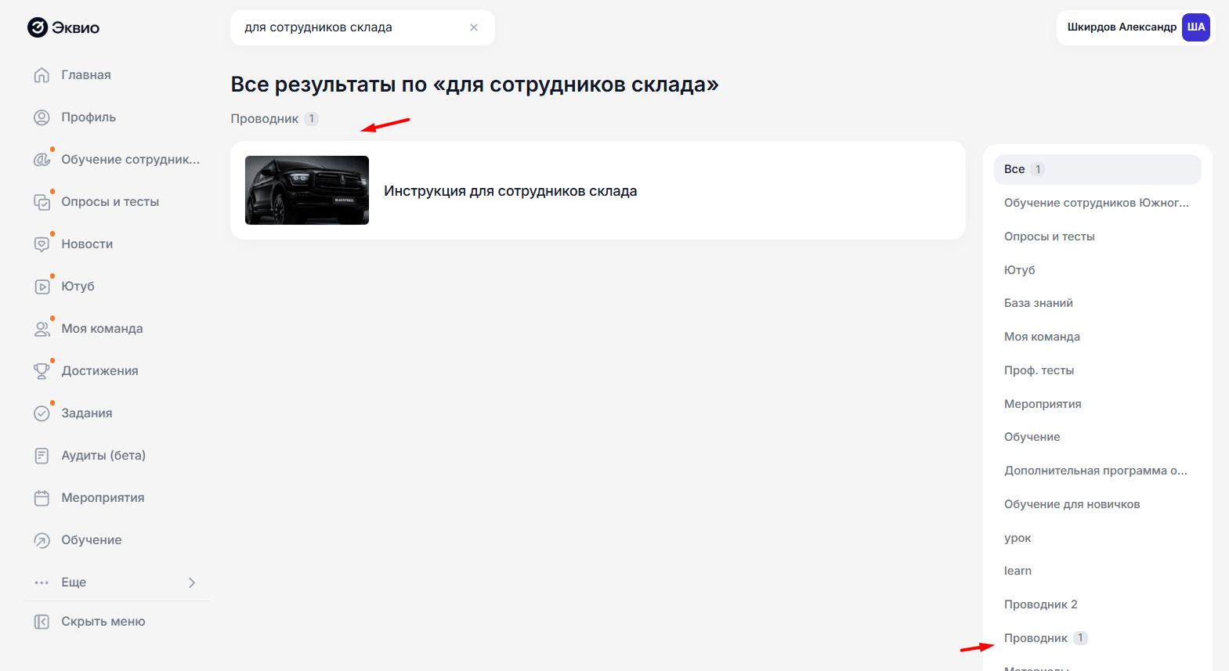Click the Новости sidebar icon

(42, 244)
